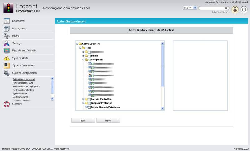The image size is (250, 151).
Task: Click the folder icon next to Builtin
Action: pos(87,56)
